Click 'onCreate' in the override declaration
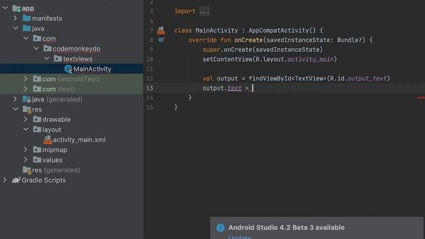 coord(248,40)
